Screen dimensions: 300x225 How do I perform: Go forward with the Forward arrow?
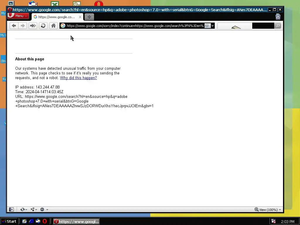(x=23, y=26)
